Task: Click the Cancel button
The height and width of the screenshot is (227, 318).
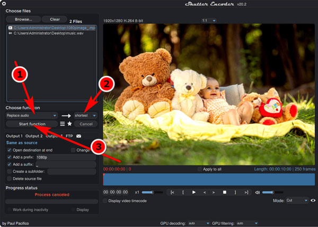Action: pos(86,124)
